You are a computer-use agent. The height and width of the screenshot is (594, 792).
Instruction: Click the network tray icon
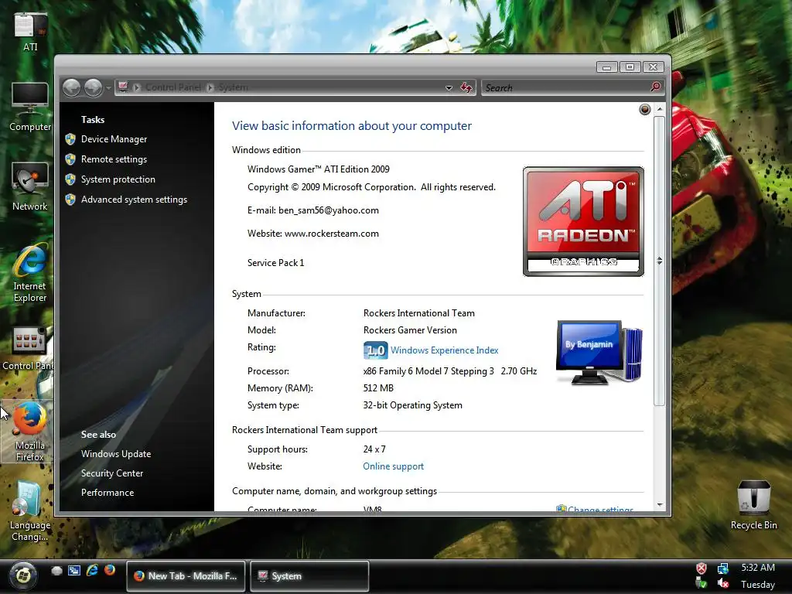[723, 568]
